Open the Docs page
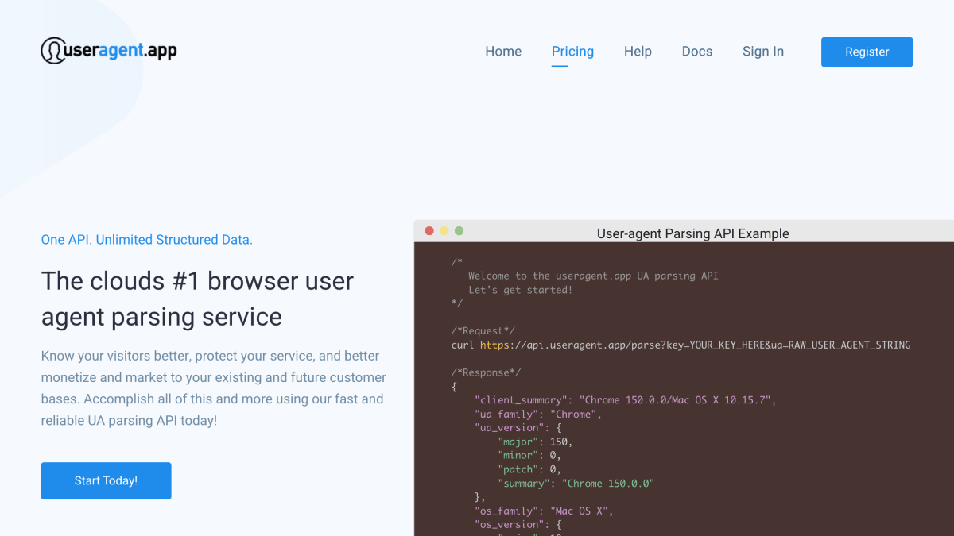Viewport: 954px width, 536px height. [x=697, y=52]
